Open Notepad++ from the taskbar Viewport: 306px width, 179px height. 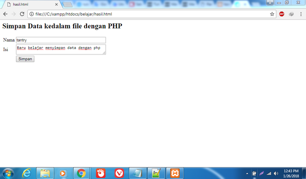[x=156, y=173]
